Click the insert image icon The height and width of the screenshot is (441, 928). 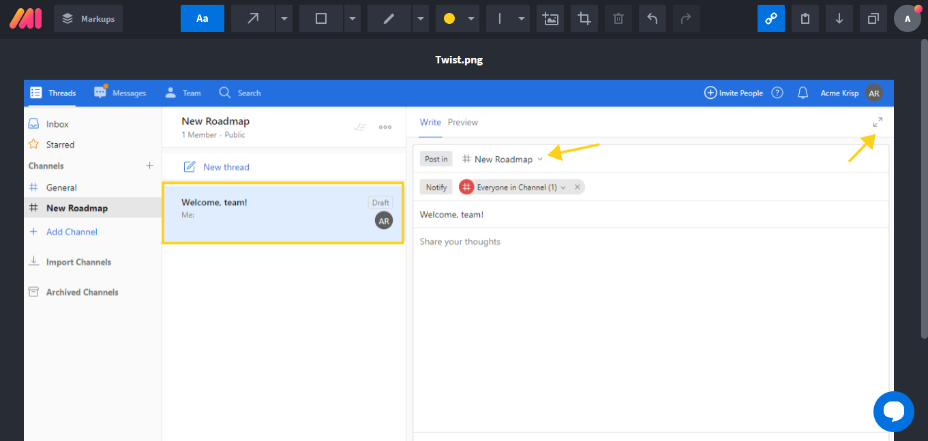550,18
